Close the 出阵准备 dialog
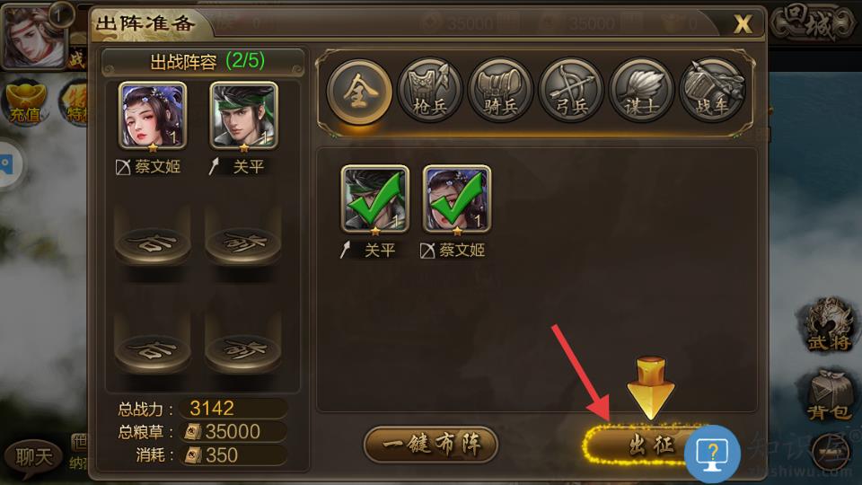 click(743, 23)
